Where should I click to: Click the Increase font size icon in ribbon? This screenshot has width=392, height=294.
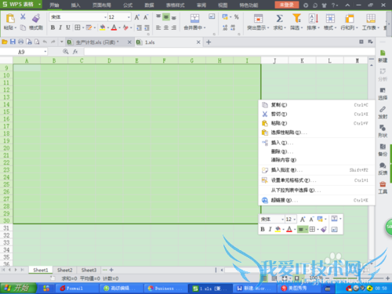point(137,17)
